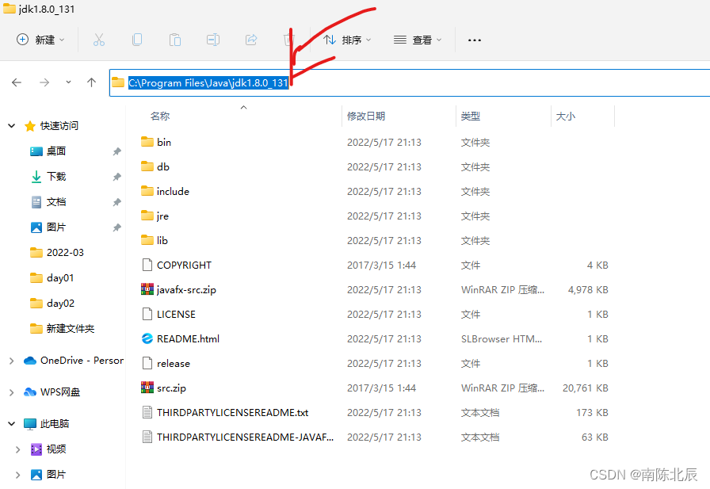Click the Rename icon in the toolbar

[213, 40]
